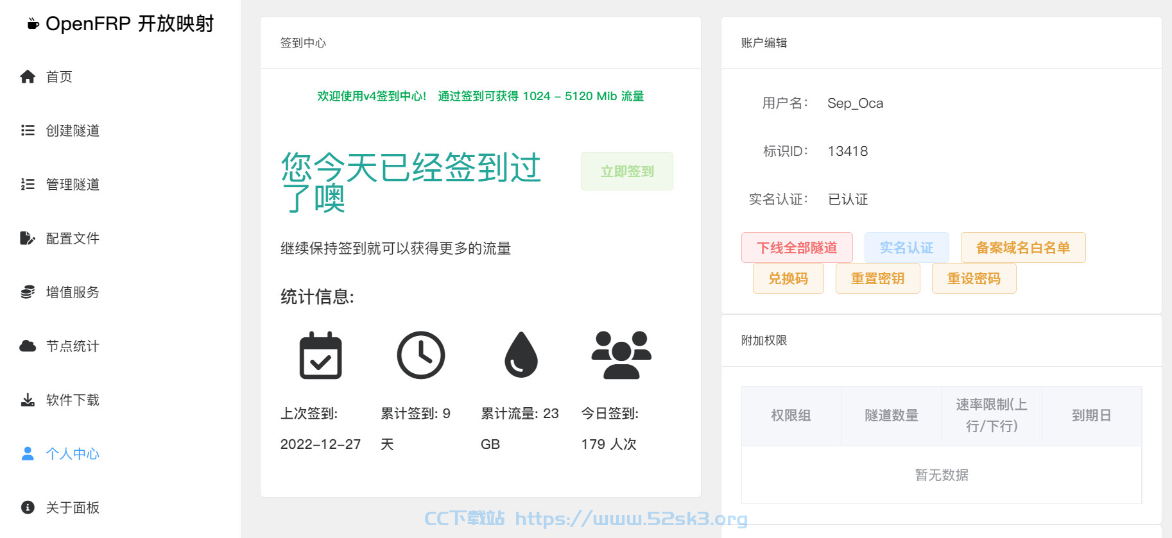Click the 权限组 column header
This screenshot has width=1172, height=538.
click(x=791, y=416)
